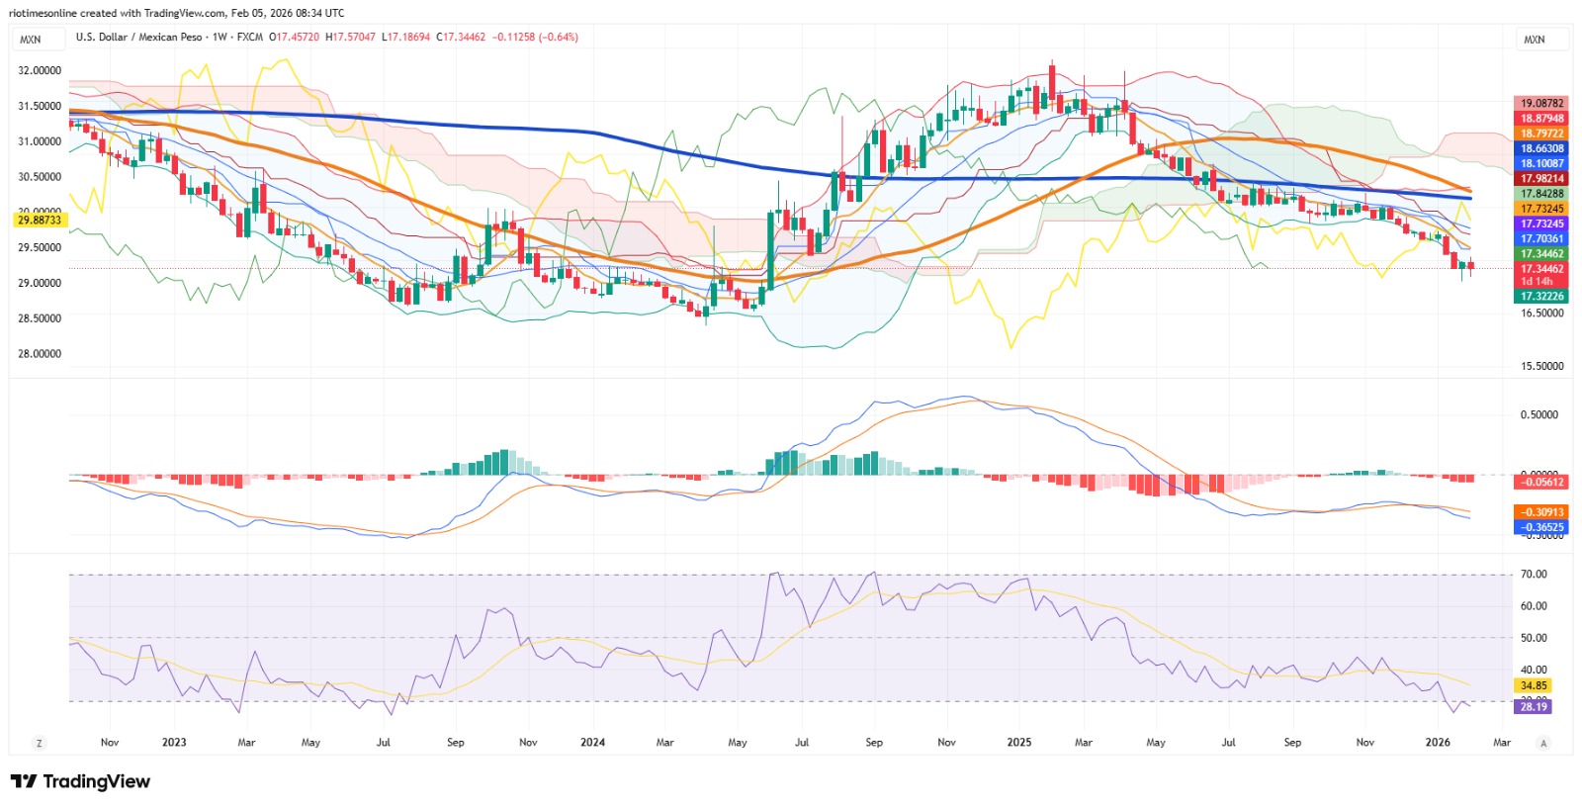
Task: Click the teal 17.32226 price label
Action: [1541, 296]
